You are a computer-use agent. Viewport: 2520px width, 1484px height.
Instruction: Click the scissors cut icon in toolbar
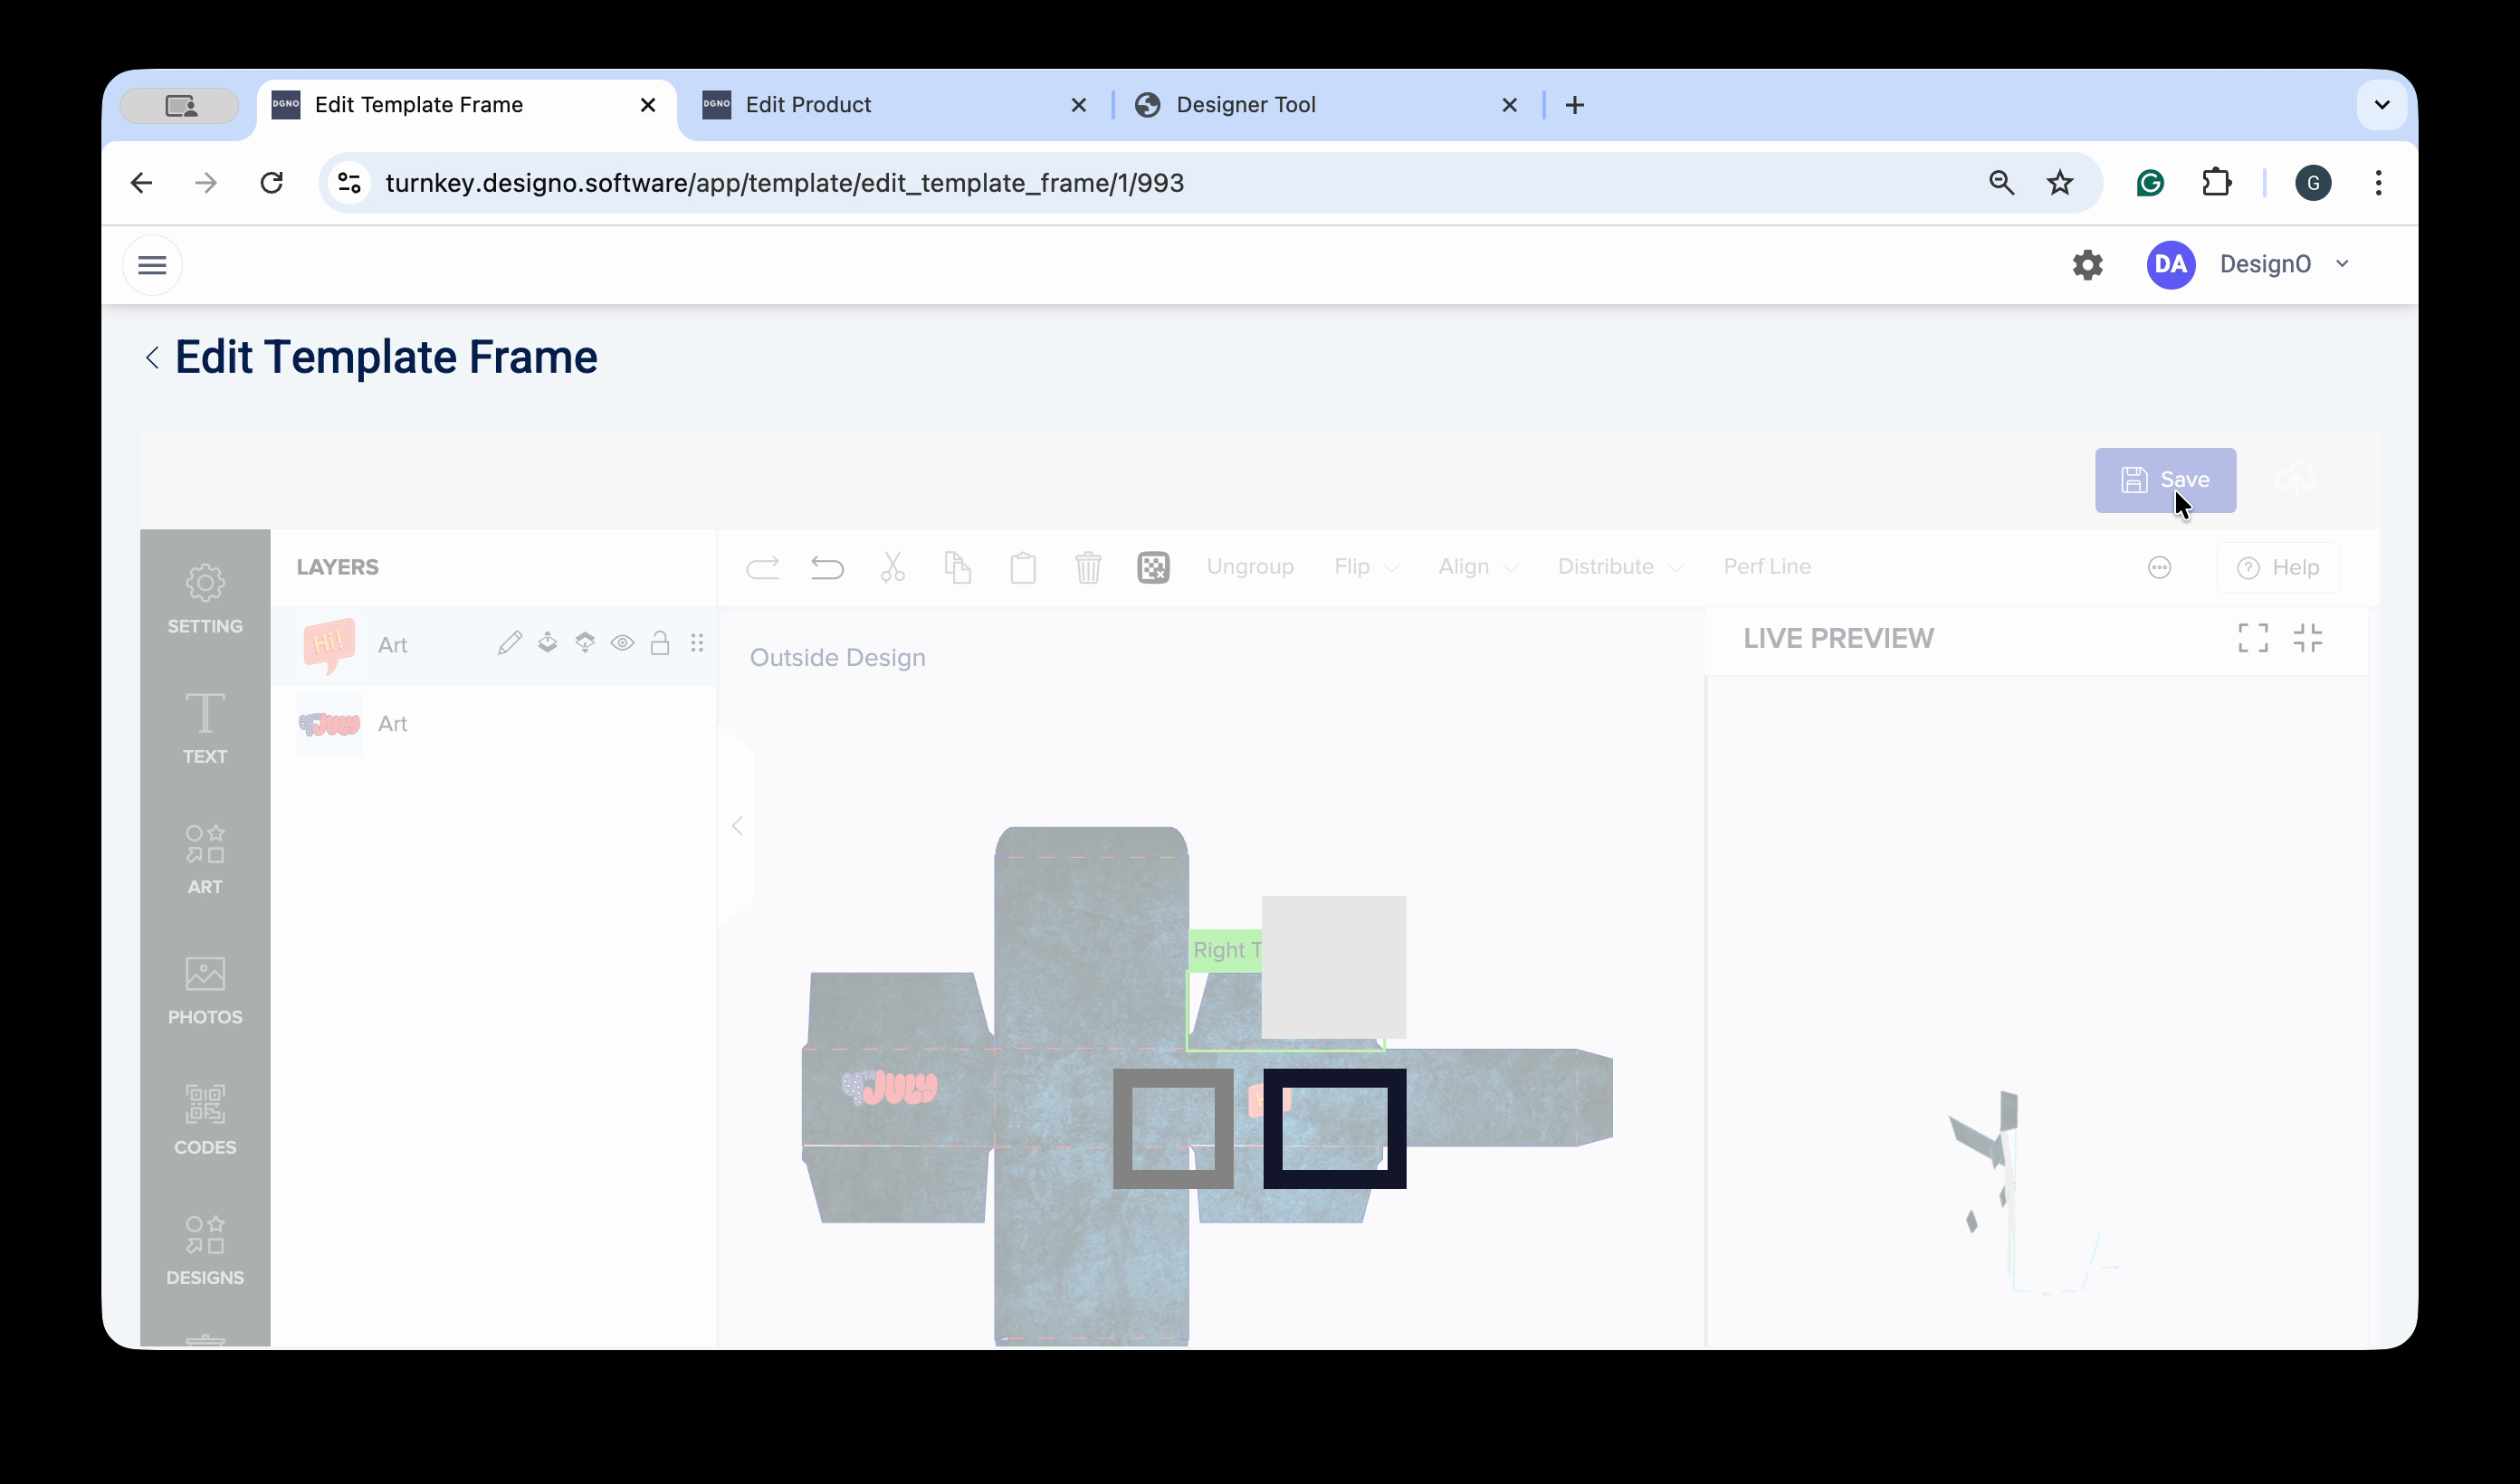tap(892, 567)
